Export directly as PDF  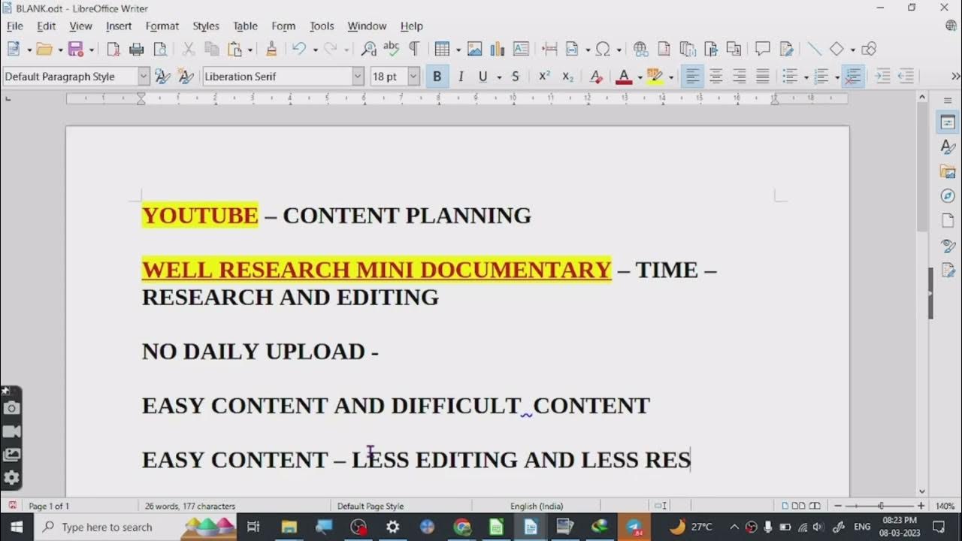113,49
